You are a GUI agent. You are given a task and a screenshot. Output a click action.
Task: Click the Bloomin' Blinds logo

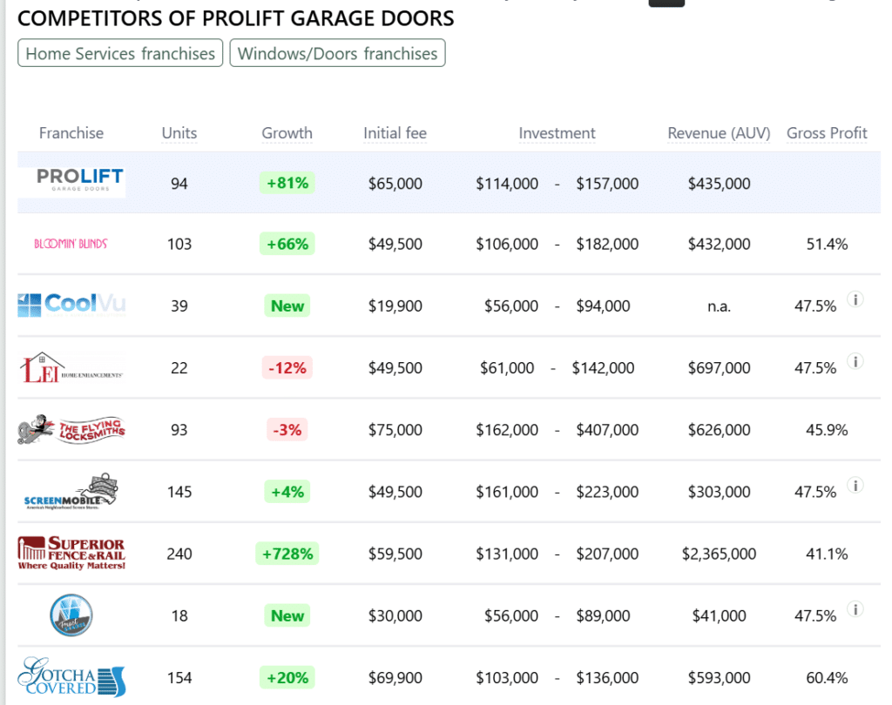point(71,244)
